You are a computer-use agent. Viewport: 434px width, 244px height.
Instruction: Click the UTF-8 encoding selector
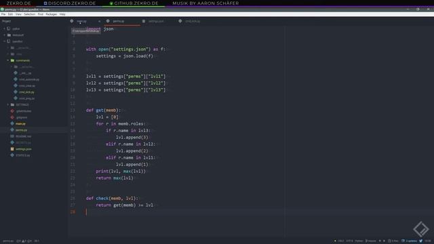(x=349, y=241)
